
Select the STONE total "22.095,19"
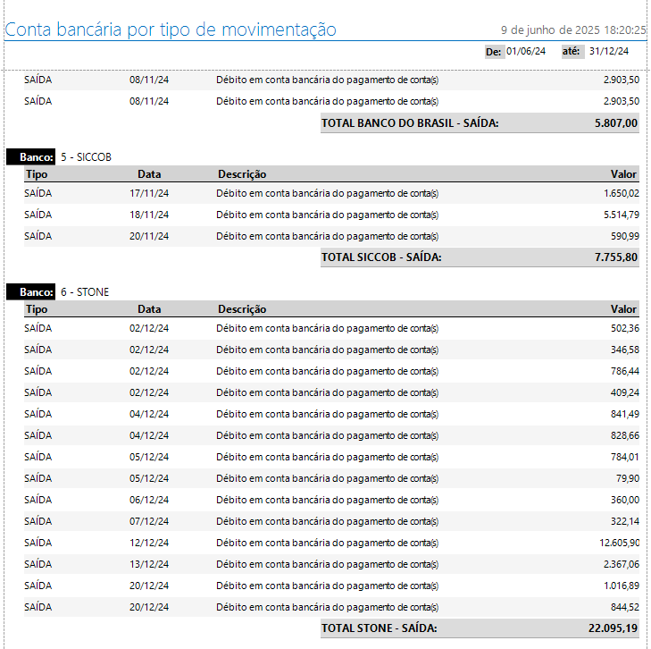tap(613, 628)
